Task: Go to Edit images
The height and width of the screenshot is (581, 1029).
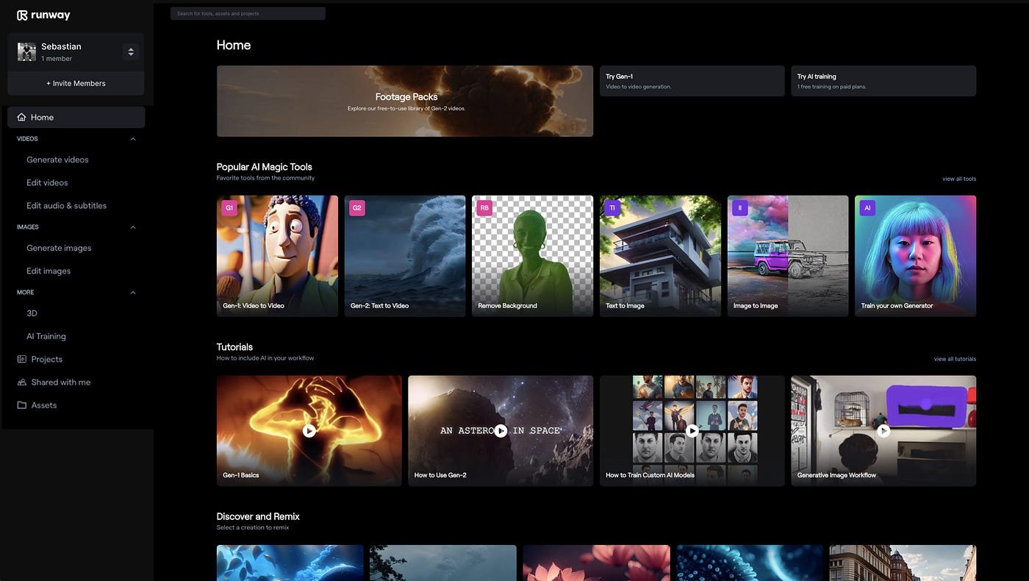Action: pos(49,271)
